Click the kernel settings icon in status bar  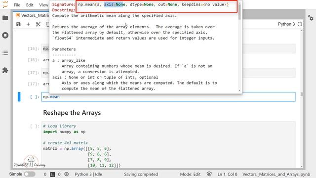(66, 174)
